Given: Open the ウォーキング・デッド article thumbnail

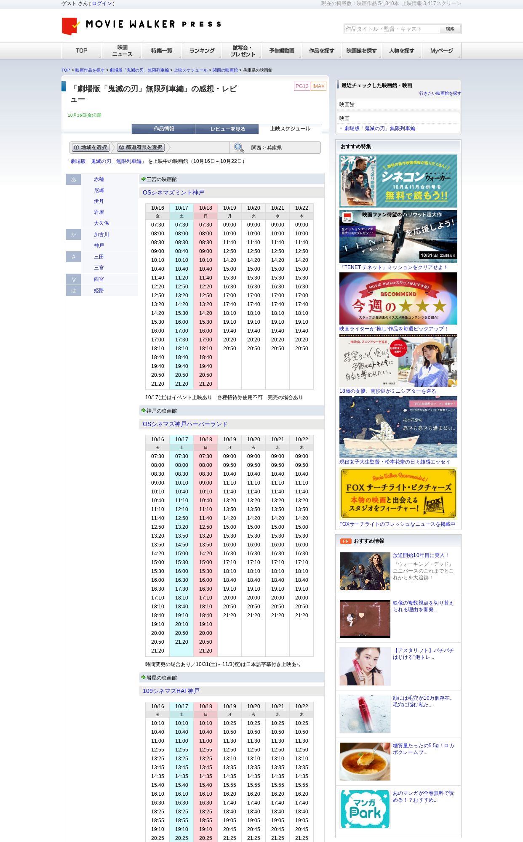Looking at the screenshot, I should coord(365,571).
